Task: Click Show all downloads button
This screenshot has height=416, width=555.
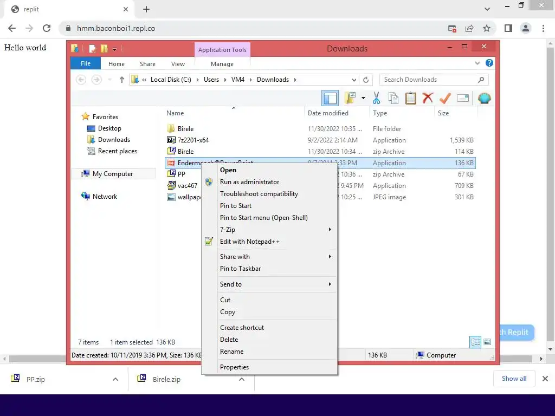Action: pos(514,379)
